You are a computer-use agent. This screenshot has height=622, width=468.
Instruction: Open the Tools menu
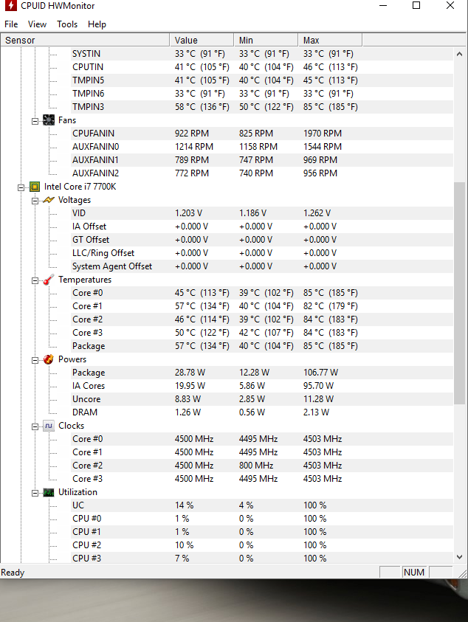coord(67,24)
